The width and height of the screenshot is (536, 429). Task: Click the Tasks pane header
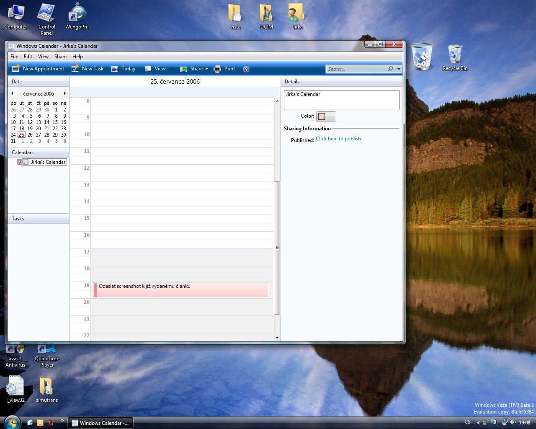[x=38, y=219]
